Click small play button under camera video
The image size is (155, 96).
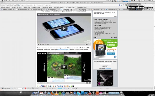click(x=38, y=83)
